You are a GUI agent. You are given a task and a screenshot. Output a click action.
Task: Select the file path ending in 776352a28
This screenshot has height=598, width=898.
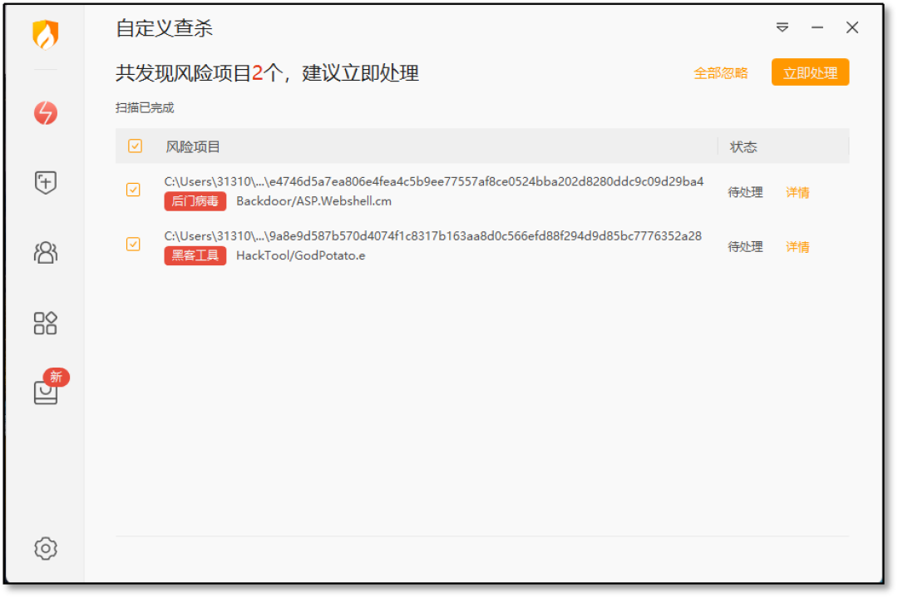point(432,236)
